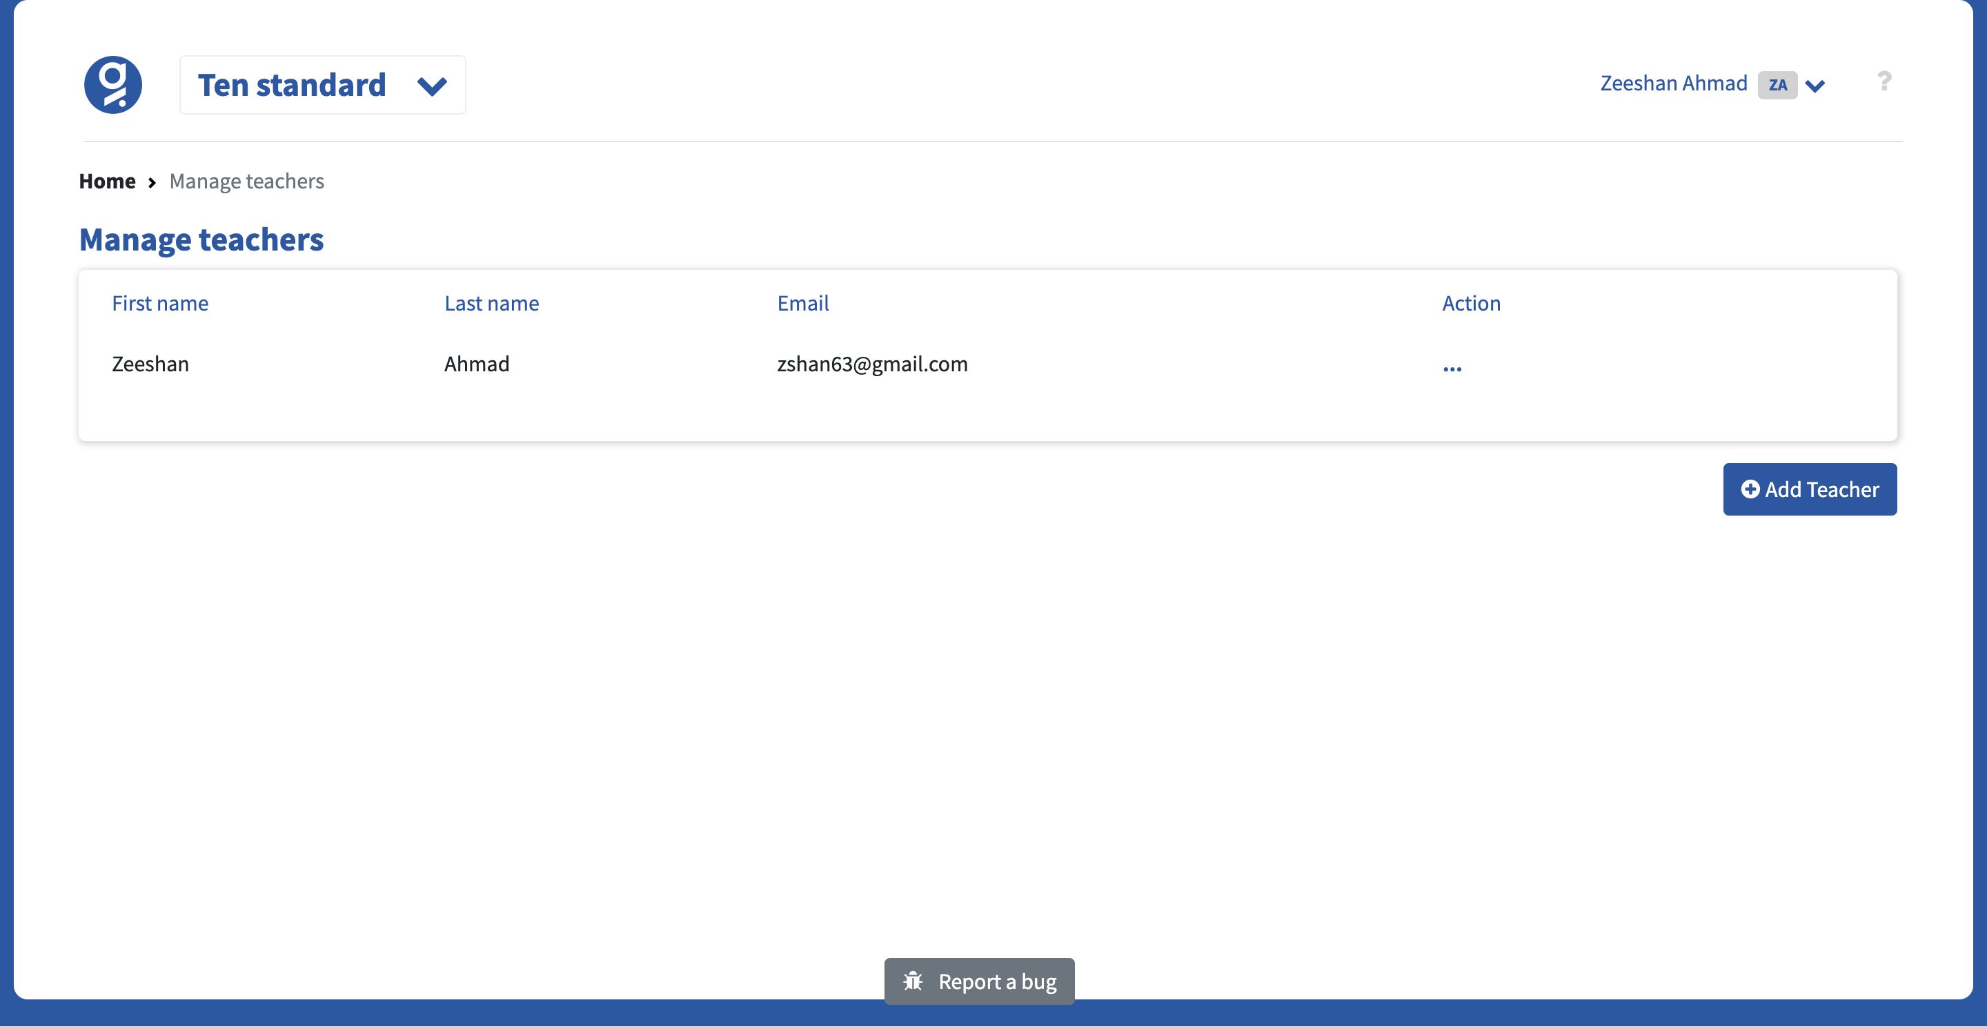Click the Action column header
This screenshot has width=1987, height=1027.
point(1471,303)
